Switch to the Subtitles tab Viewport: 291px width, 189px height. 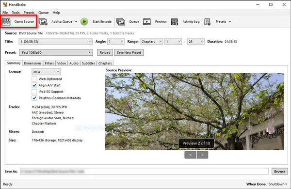click(x=88, y=63)
